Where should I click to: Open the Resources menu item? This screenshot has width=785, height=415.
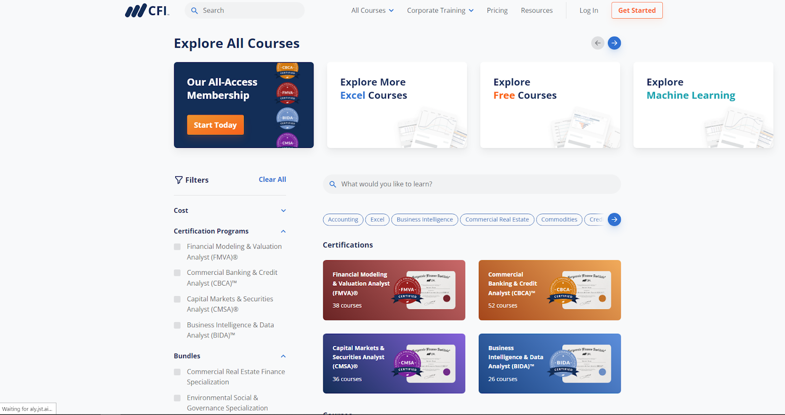pos(537,10)
